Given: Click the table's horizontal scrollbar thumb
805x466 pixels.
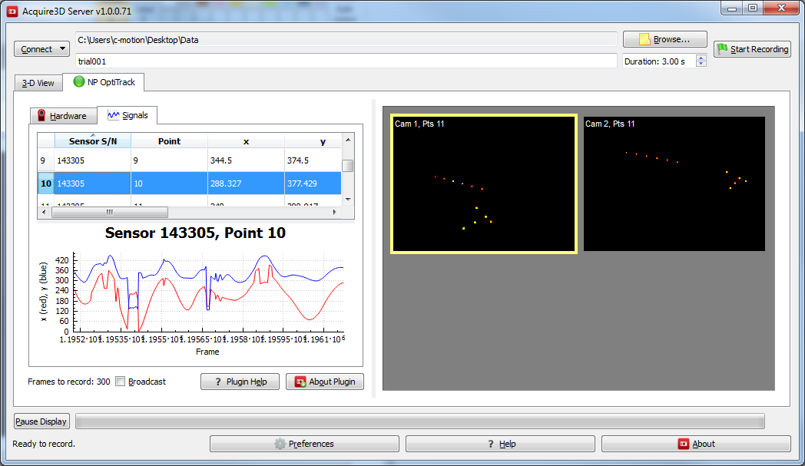Looking at the screenshot, I should click(x=110, y=212).
